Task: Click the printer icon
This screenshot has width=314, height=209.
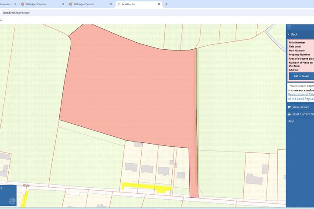Action: tap(289, 114)
